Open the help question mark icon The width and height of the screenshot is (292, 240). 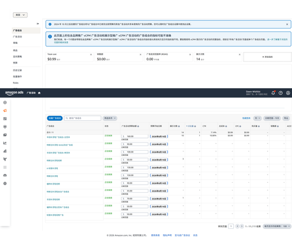click(x=280, y=93)
